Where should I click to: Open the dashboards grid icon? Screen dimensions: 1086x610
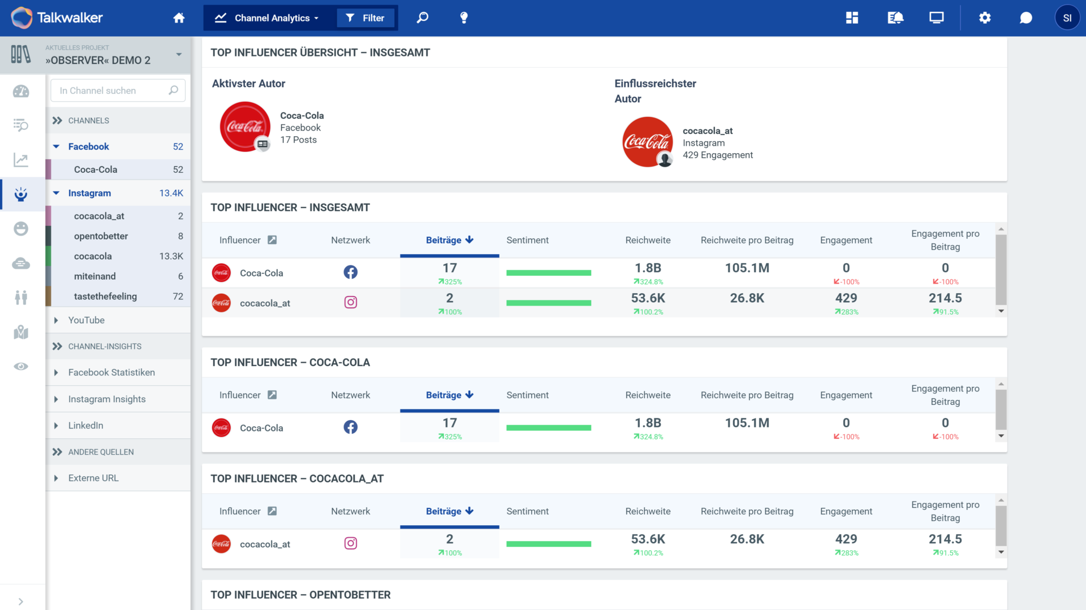(852, 18)
